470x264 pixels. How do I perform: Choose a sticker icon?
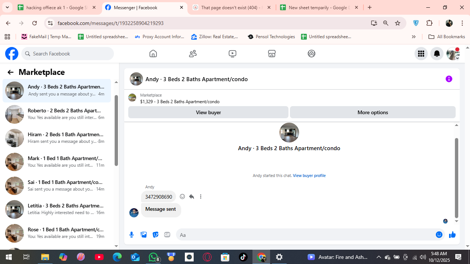click(155, 235)
